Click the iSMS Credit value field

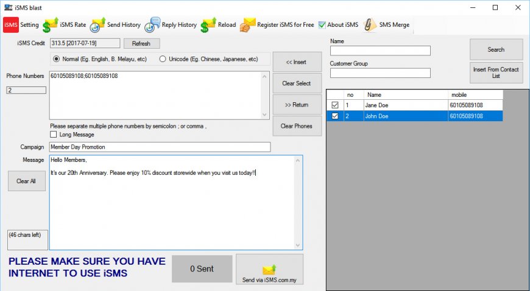point(85,43)
